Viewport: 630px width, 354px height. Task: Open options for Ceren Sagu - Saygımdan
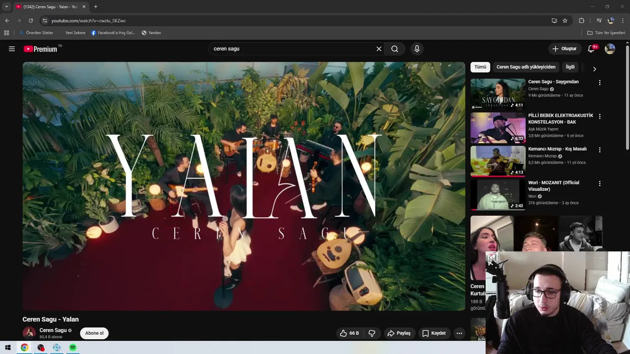(599, 83)
